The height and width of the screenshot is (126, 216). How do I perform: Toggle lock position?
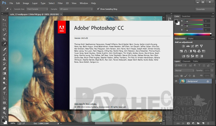tap(190, 76)
